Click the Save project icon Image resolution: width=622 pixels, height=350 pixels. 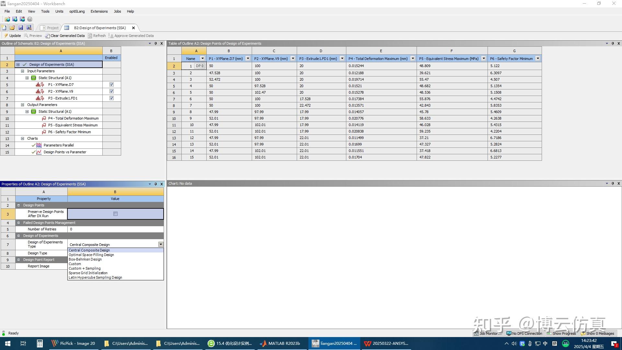tap(21, 28)
